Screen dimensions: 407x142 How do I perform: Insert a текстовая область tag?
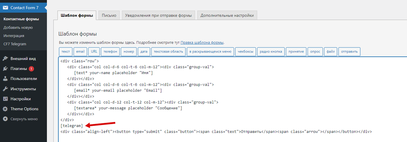point(169,52)
